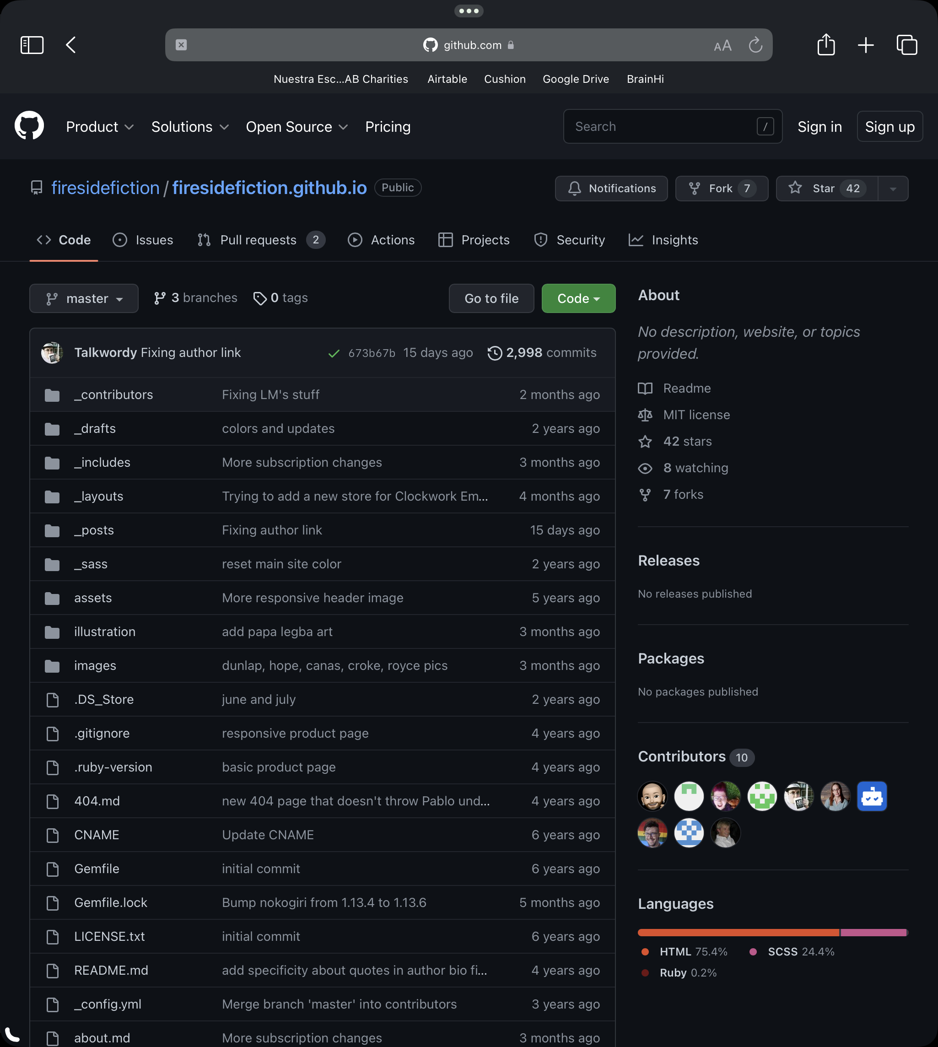
Task: Click the Ruby language color dot
Action: coord(645,973)
